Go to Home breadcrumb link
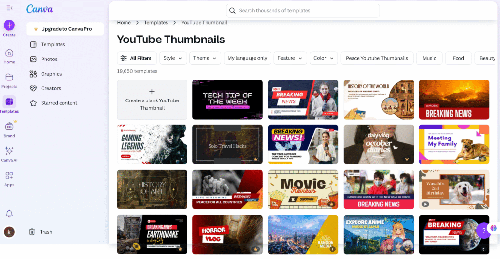Image resolution: width=500 pixels, height=259 pixels. click(x=124, y=22)
